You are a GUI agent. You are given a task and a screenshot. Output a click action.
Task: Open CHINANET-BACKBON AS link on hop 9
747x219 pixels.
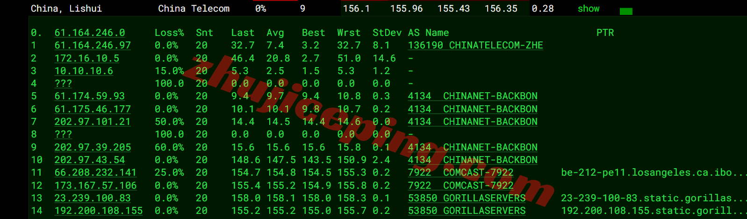point(473,147)
